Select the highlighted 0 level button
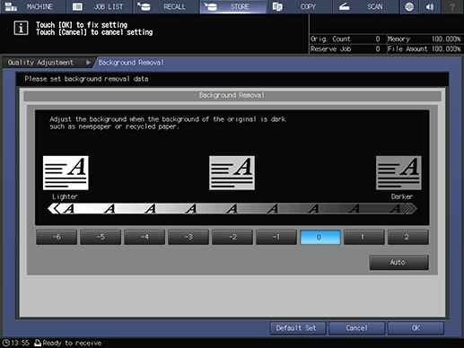 coord(320,237)
